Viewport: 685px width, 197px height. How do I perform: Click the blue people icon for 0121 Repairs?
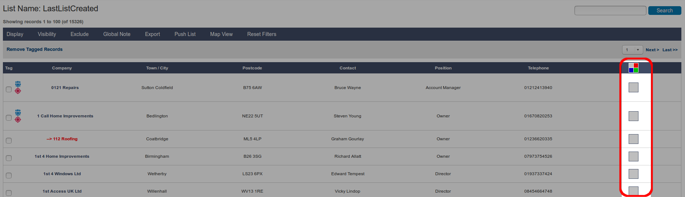pyautogui.click(x=18, y=84)
